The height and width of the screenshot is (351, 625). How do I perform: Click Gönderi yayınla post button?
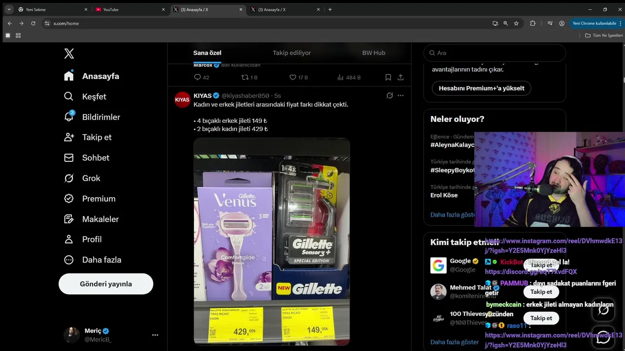pyautogui.click(x=106, y=284)
